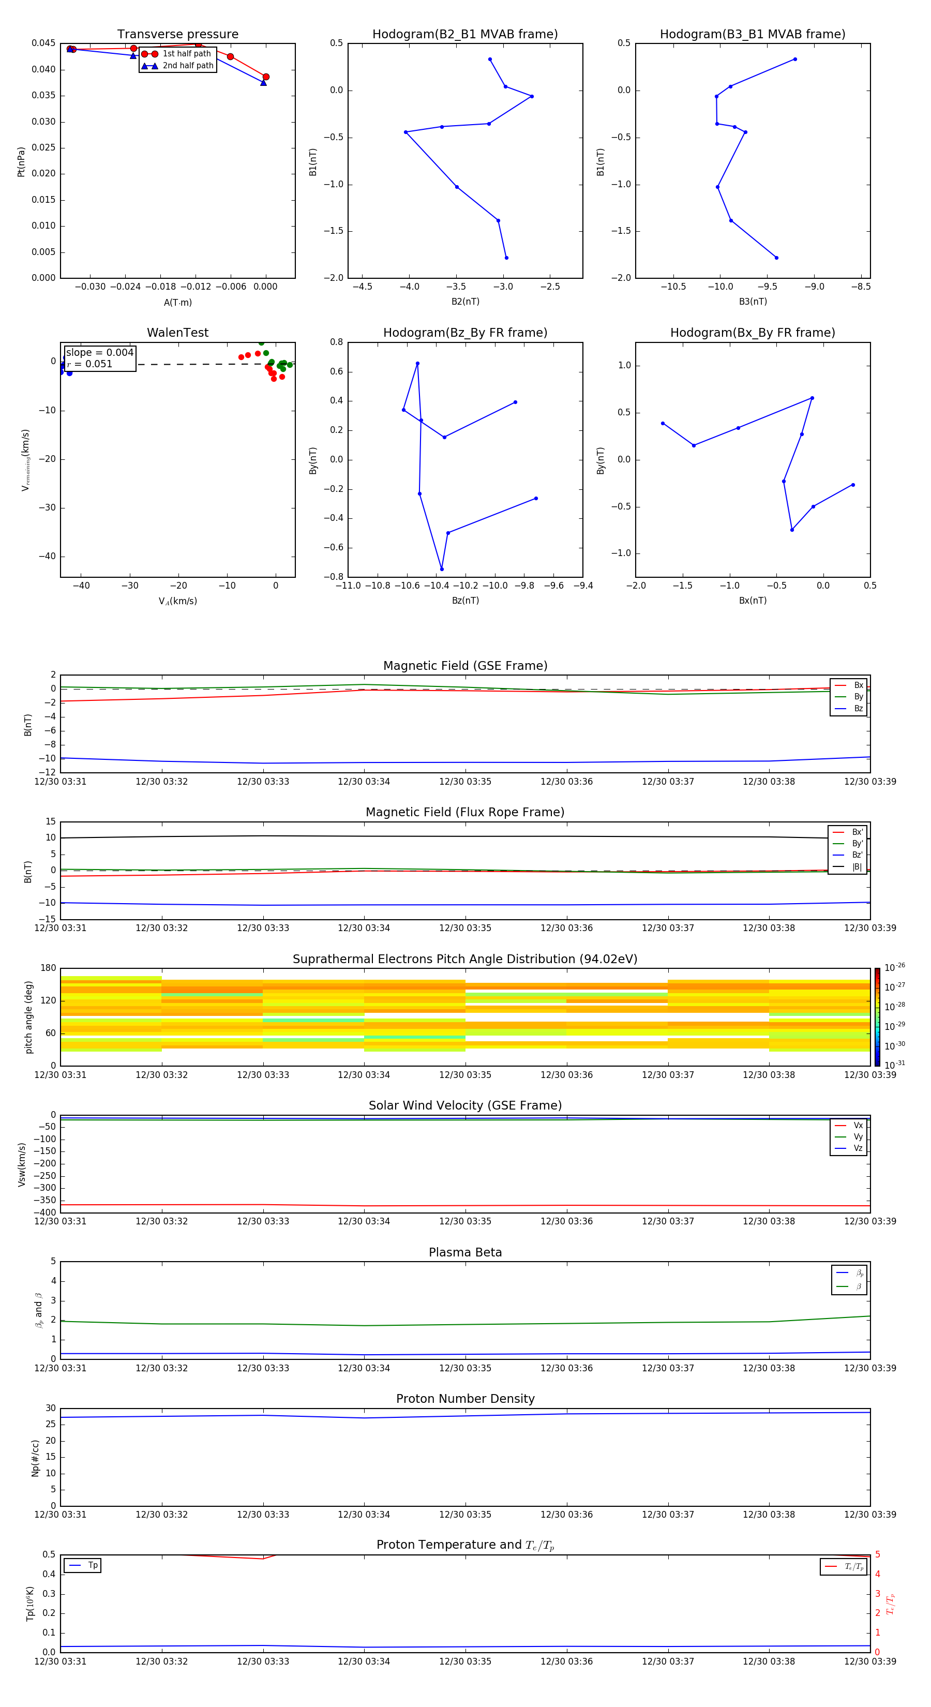The height and width of the screenshot is (1707, 931).
Task: Click the 'Solar Wind Velocity (GSE Frame)' title
Action: click(x=465, y=1105)
